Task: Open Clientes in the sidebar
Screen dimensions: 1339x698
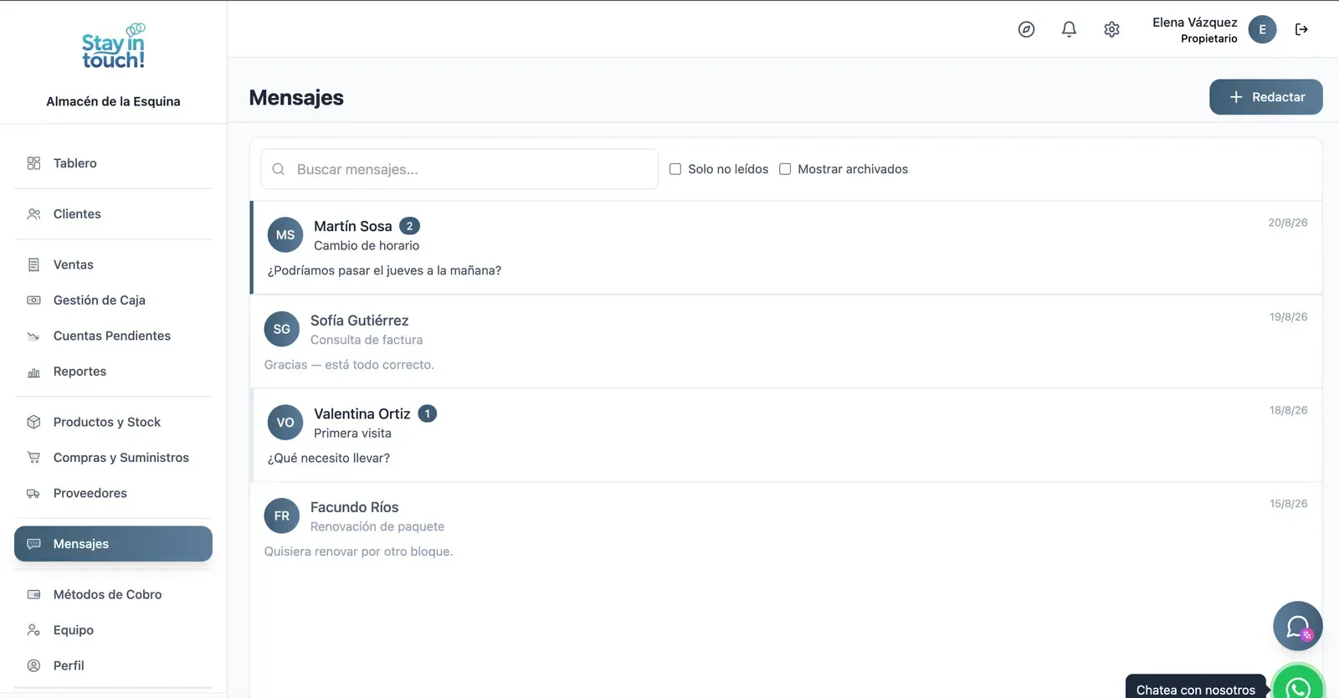Action: [x=113, y=214]
